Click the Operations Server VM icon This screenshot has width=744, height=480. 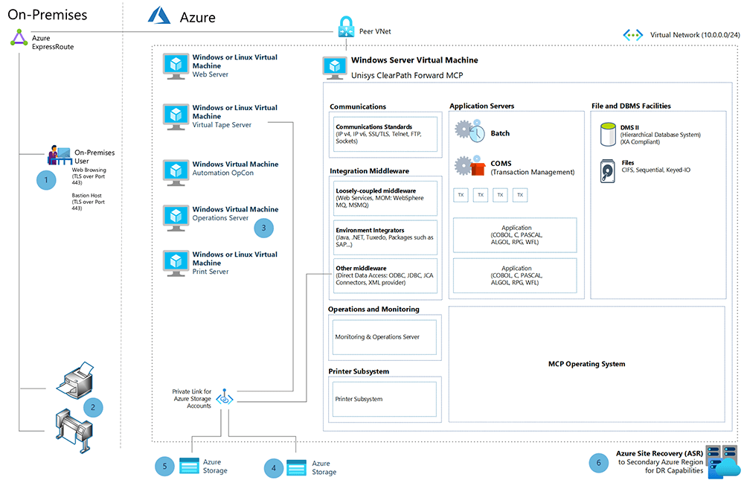click(x=176, y=218)
